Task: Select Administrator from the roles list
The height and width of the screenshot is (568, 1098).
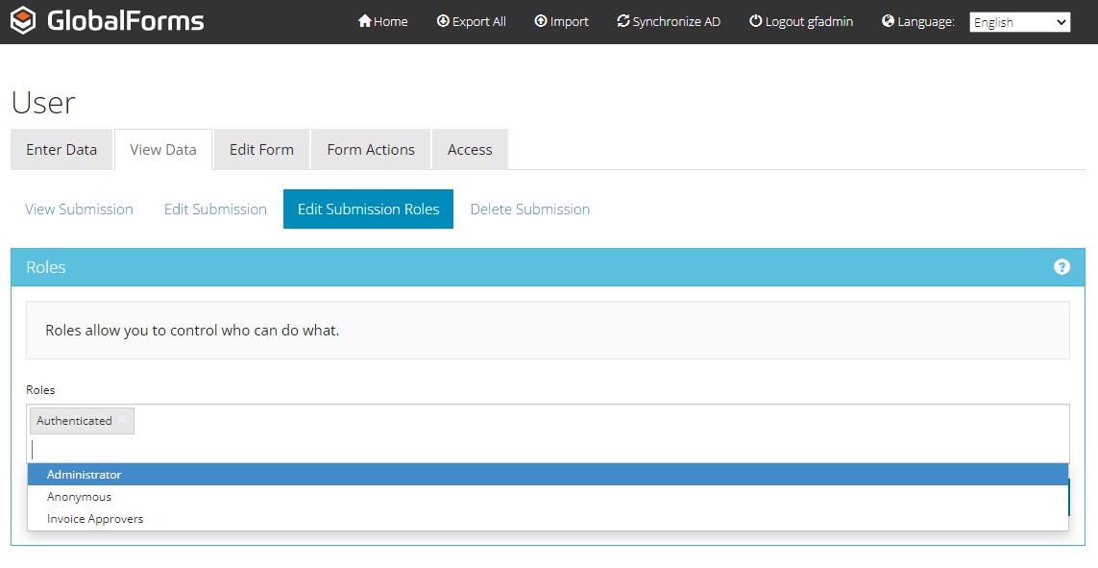Action: point(85,475)
